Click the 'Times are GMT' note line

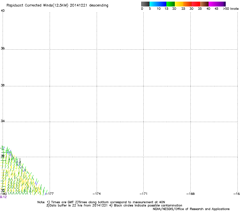(101, 202)
